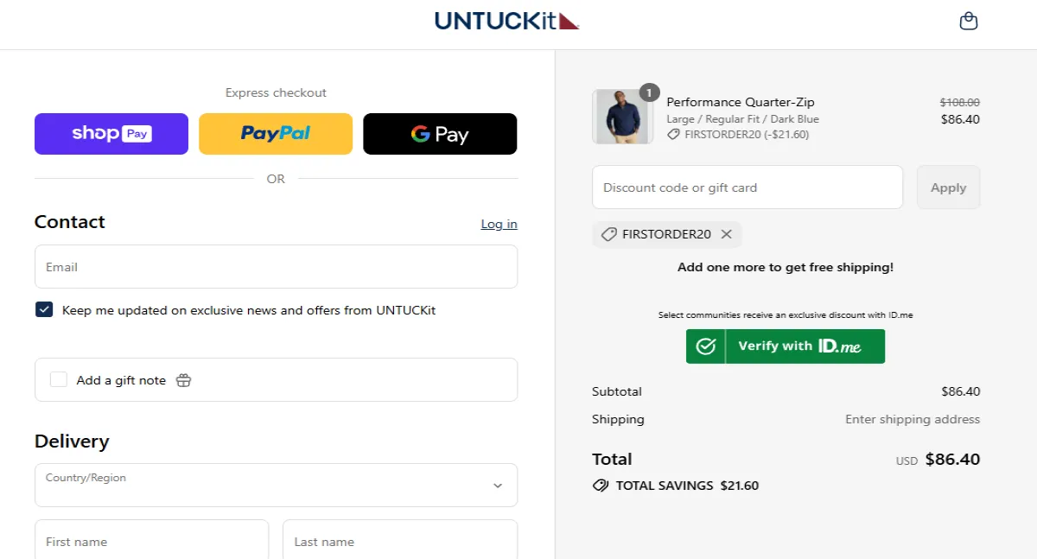Screen dimensions: 1037x559
Task: Click the UNTUCKit logo
Action: (506, 21)
